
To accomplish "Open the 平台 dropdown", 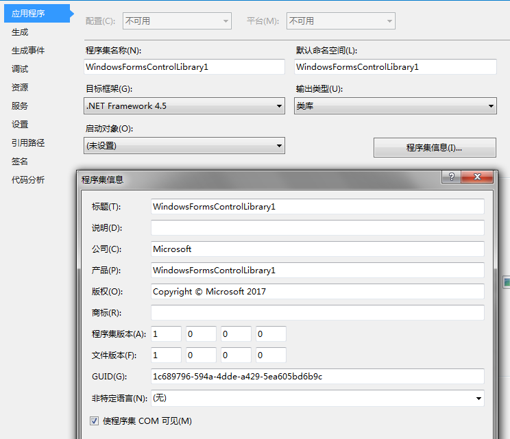I will pos(341,21).
